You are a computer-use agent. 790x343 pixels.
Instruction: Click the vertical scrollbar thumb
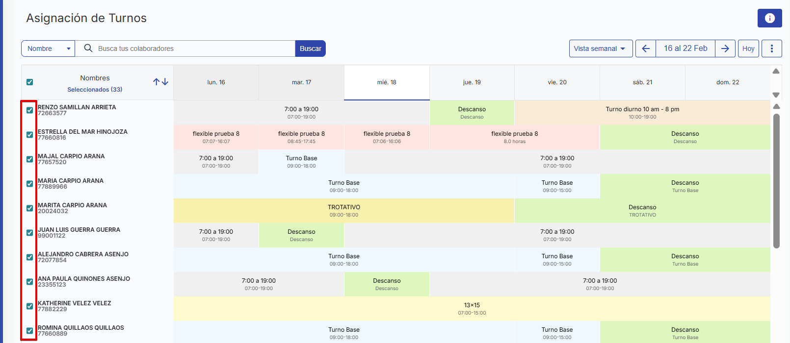tap(776, 181)
